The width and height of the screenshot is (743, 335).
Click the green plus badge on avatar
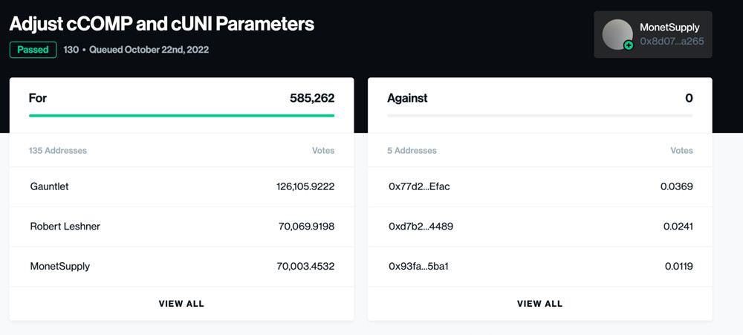coord(629,45)
